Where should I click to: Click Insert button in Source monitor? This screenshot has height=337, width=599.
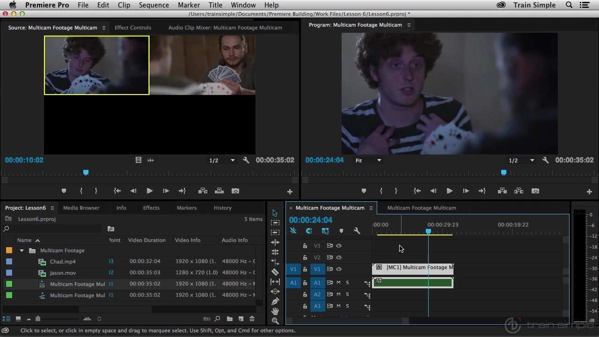(x=203, y=191)
